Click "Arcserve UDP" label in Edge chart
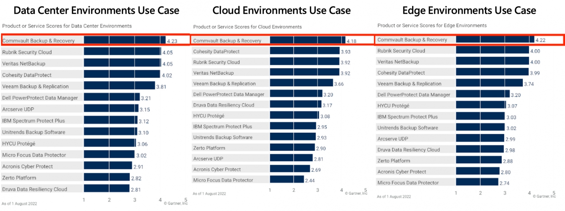The height and width of the screenshot is (211, 565). 393,139
